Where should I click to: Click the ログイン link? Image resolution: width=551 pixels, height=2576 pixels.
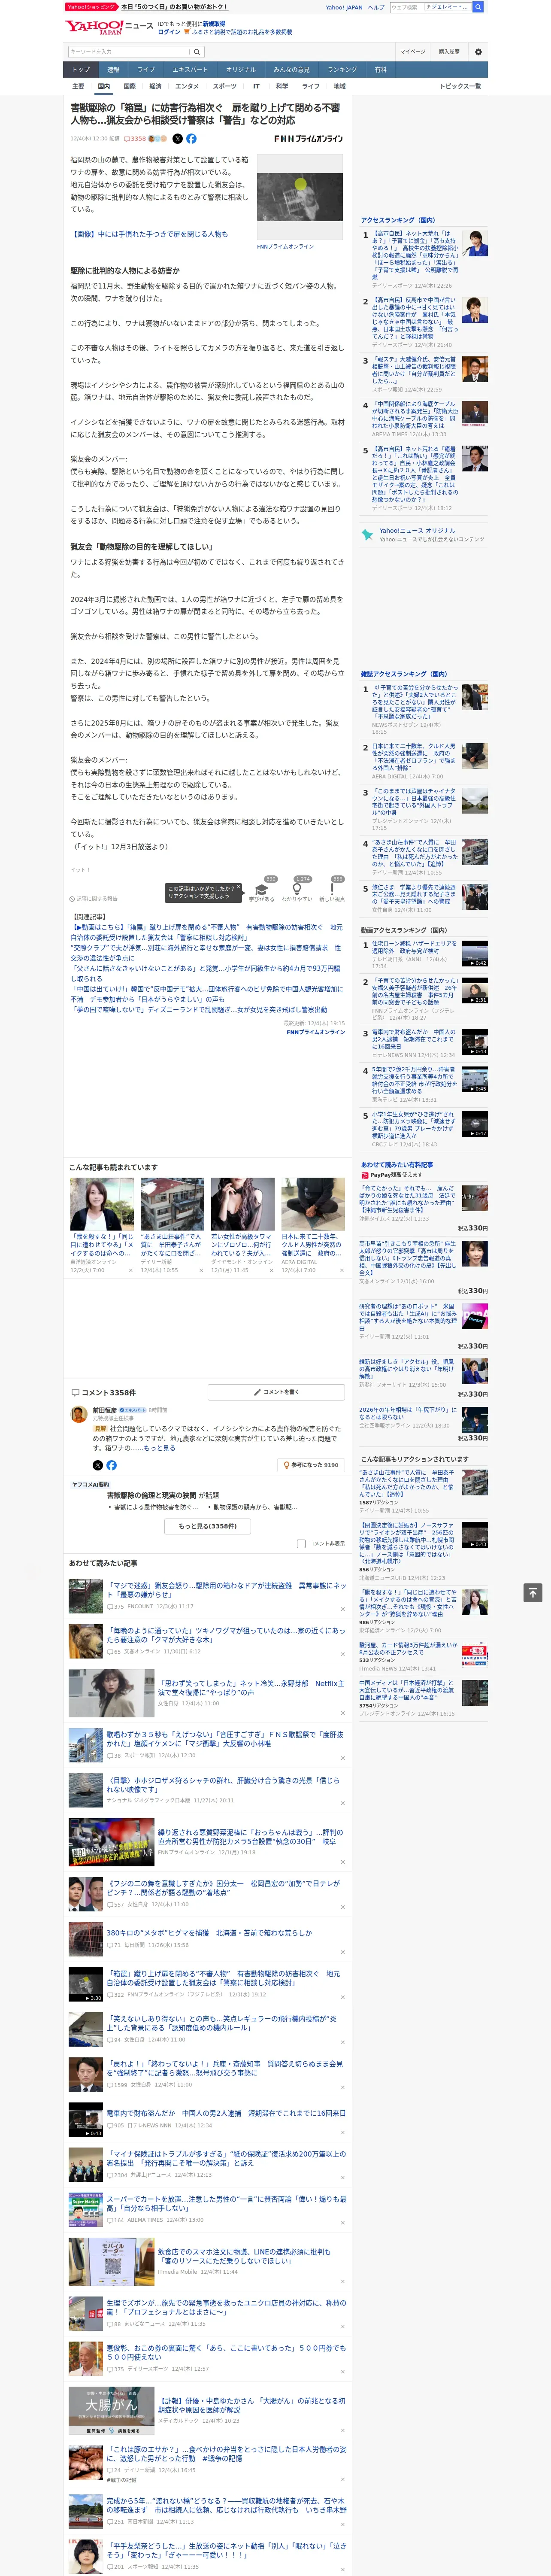(x=169, y=32)
